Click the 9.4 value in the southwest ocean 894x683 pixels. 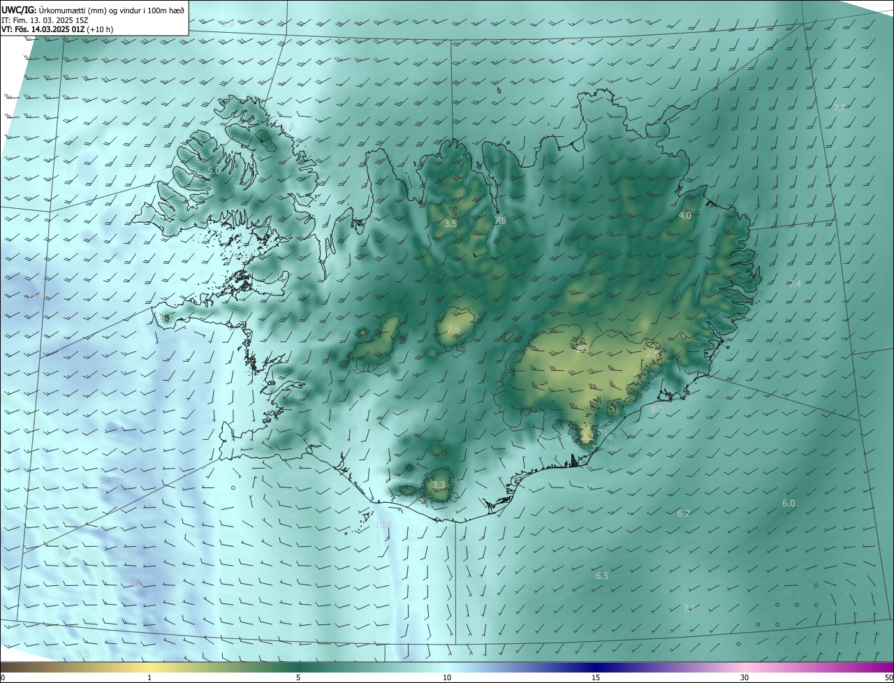pyautogui.click(x=64, y=552)
